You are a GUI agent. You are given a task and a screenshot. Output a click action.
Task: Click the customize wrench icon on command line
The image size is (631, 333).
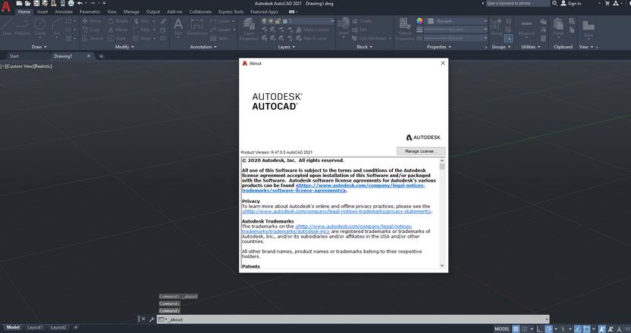(x=152, y=319)
